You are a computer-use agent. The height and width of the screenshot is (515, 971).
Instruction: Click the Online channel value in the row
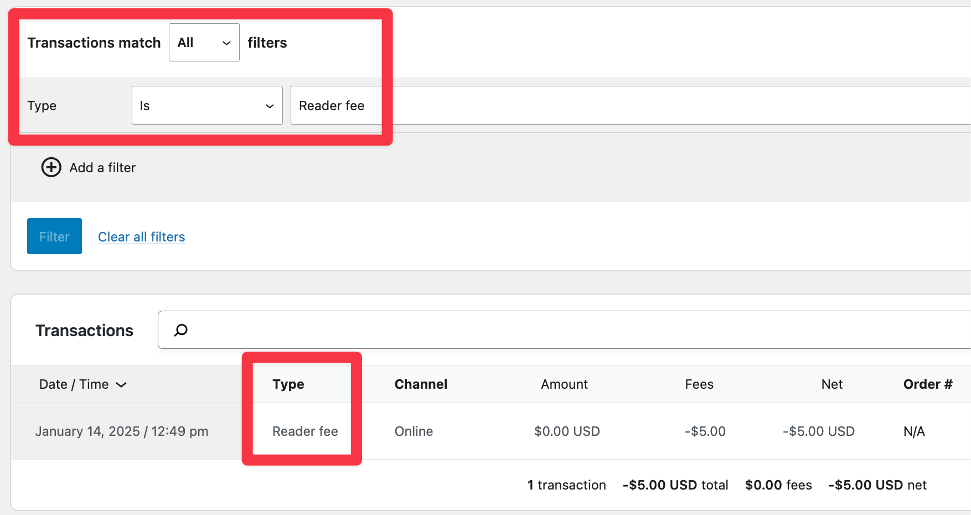tap(414, 431)
